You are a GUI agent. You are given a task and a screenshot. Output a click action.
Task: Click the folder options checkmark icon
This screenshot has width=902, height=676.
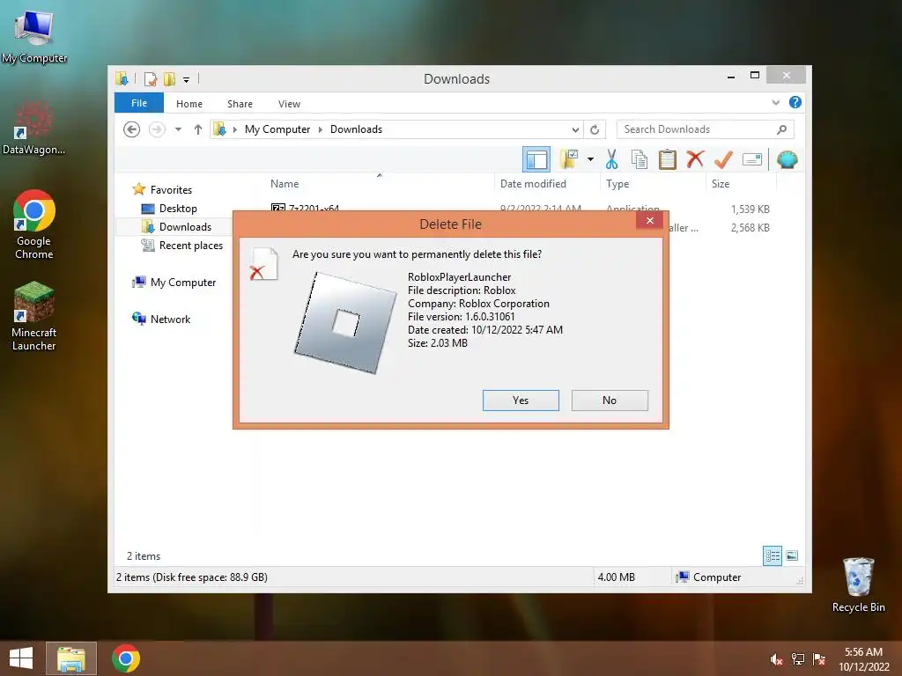570,159
